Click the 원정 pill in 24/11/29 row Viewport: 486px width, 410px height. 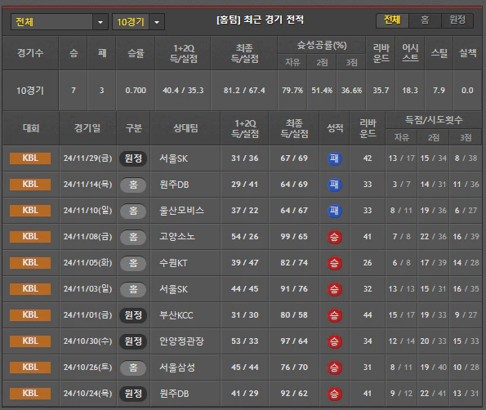point(133,158)
